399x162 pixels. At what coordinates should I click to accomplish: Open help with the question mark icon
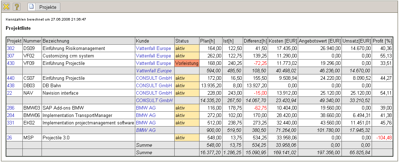point(17,7)
